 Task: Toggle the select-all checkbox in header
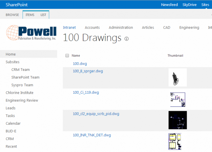(67, 56)
